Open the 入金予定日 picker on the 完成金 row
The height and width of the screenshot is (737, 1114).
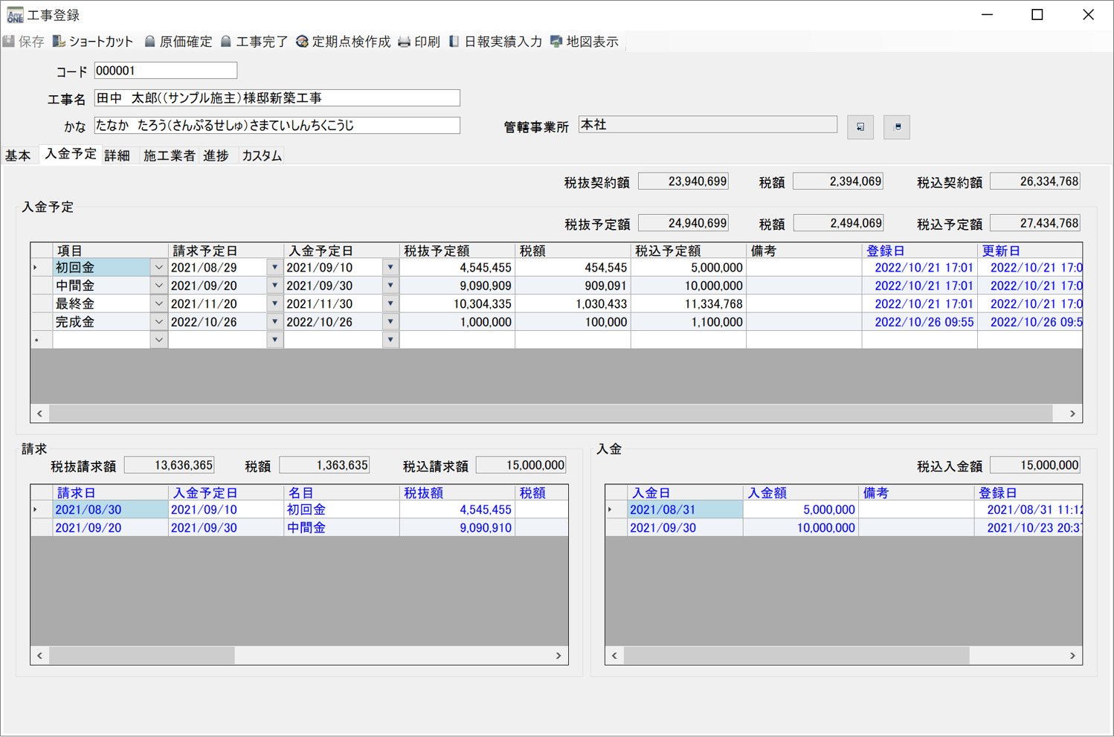[x=390, y=321]
